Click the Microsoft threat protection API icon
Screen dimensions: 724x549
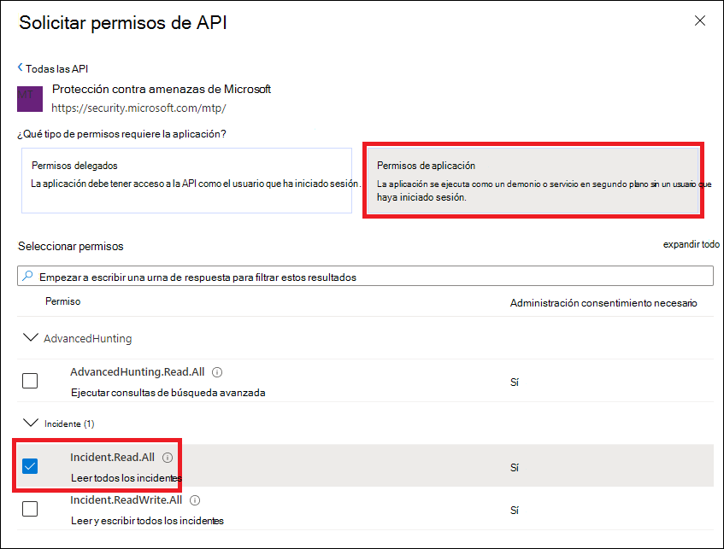[x=30, y=99]
